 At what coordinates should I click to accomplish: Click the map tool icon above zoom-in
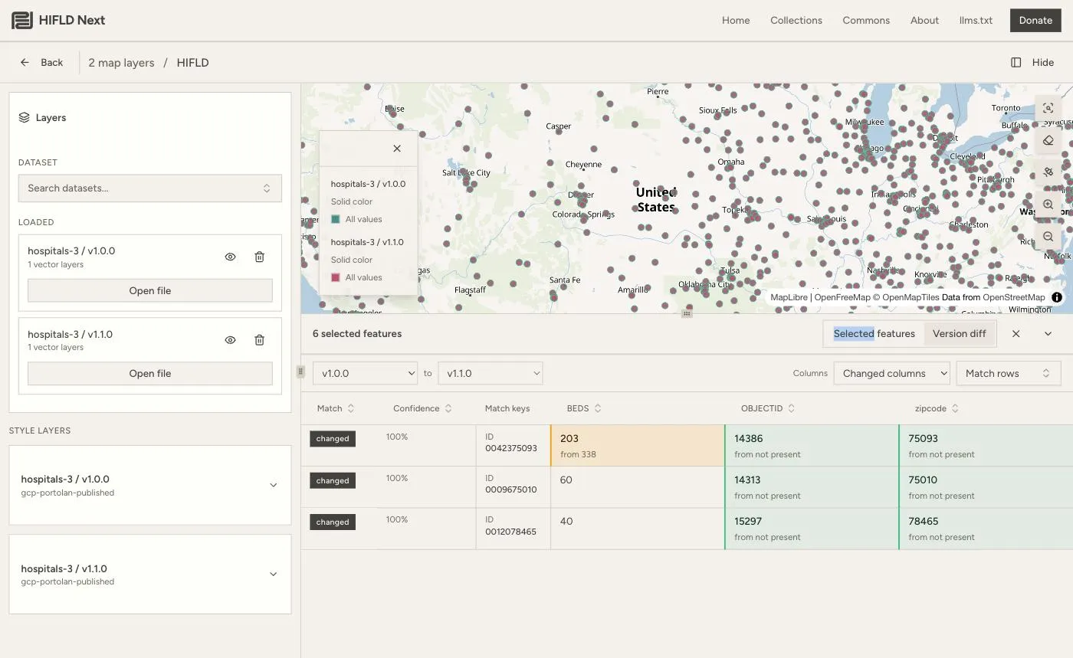tap(1048, 172)
